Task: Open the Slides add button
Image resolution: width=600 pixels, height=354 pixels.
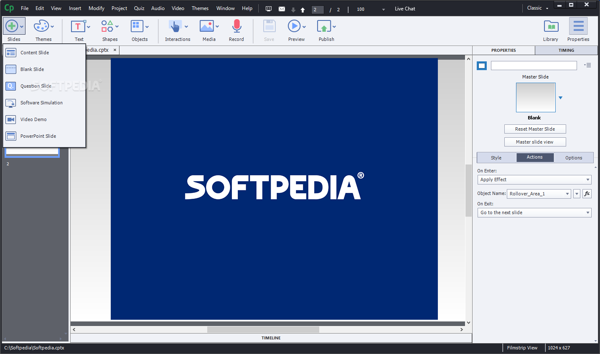Action: click(12, 26)
